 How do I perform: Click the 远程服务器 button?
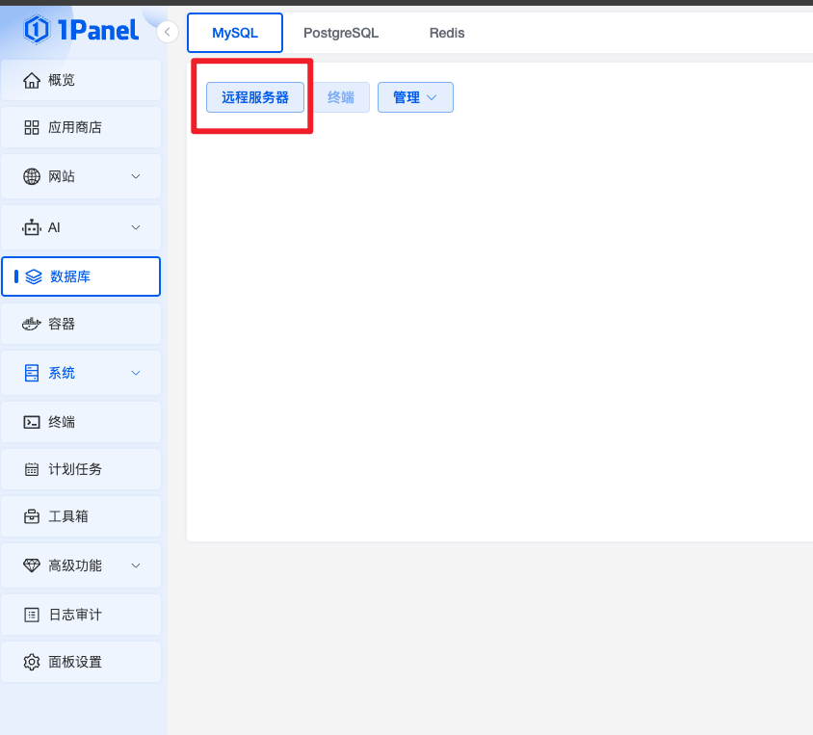click(255, 97)
